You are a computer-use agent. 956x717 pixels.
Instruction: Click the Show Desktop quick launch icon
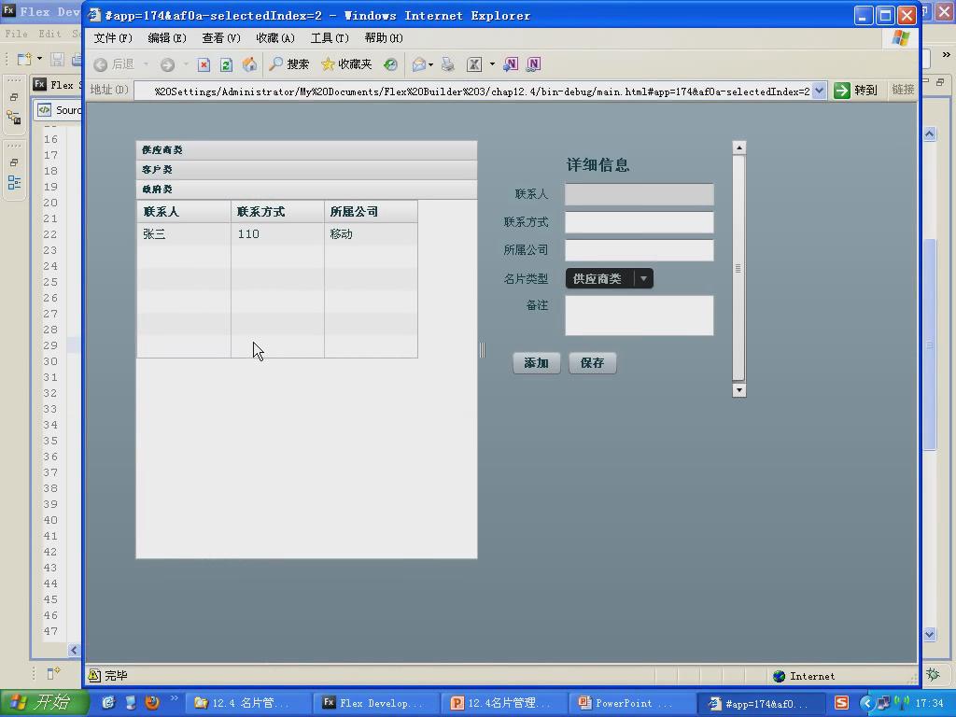click(131, 702)
